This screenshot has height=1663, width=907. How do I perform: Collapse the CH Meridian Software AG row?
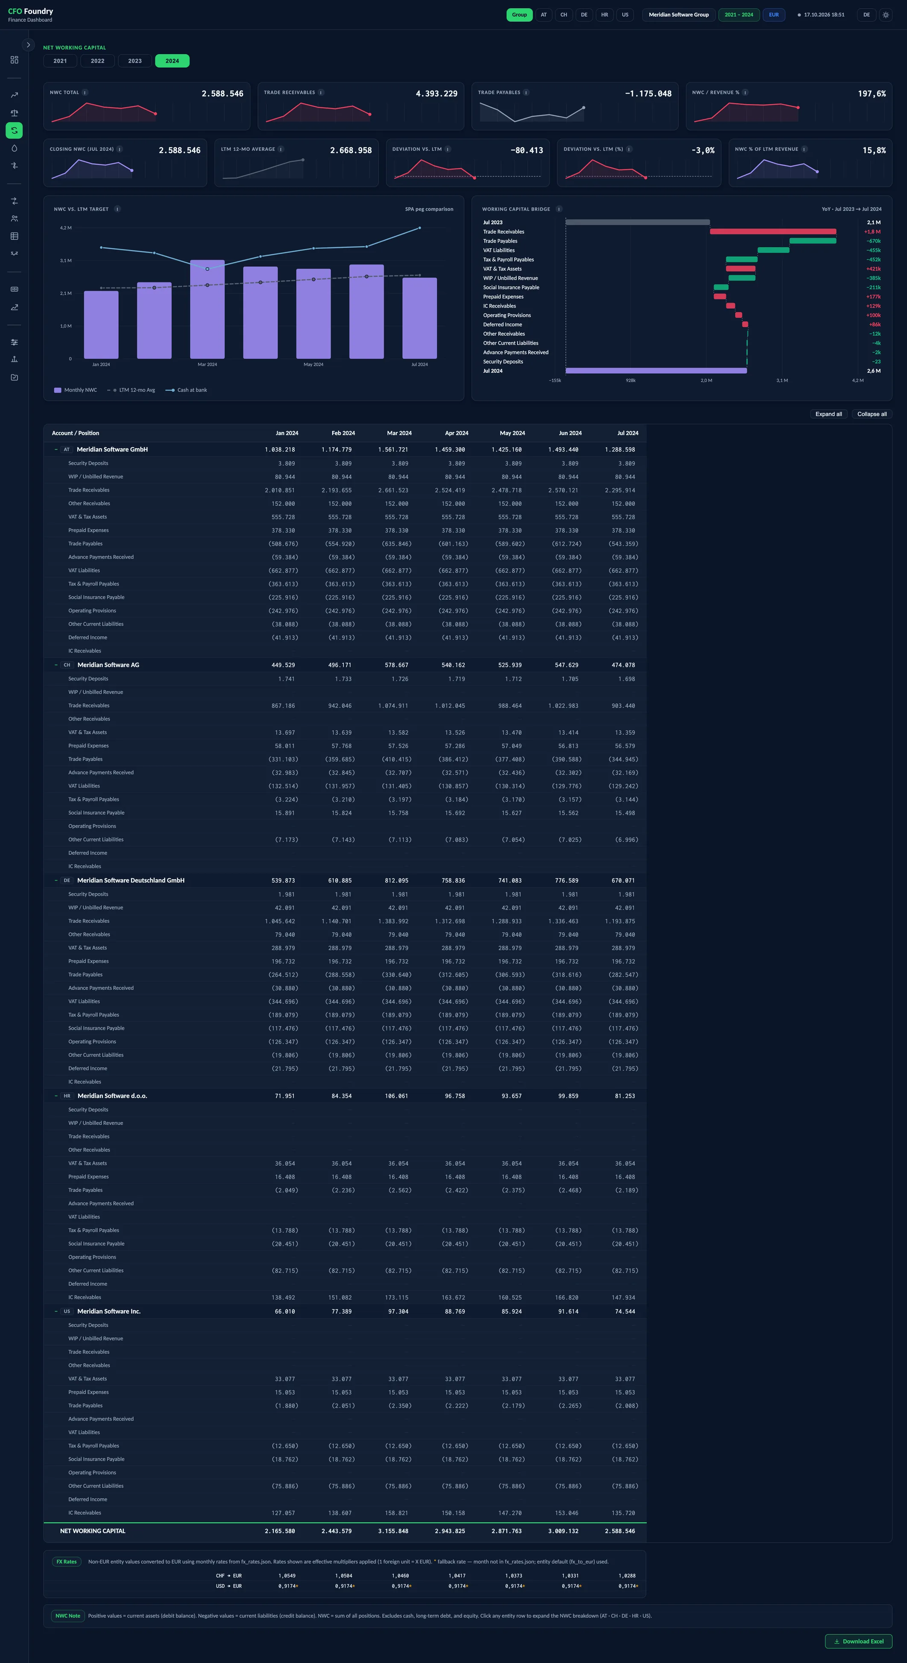(56, 665)
